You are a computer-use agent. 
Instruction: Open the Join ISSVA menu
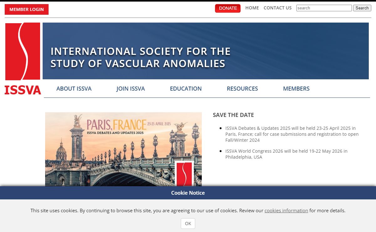pyautogui.click(x=131, y=89)
